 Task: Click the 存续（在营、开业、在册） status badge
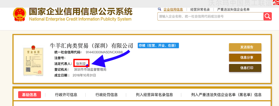[158, 45]
